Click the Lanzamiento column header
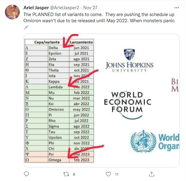Viewport: 186px width, 181px height. click(81, 42)
